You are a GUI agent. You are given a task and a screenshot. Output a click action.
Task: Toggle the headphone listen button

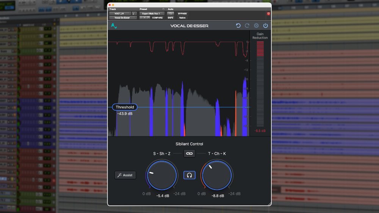pyautogui.click(x=189, y=175)
